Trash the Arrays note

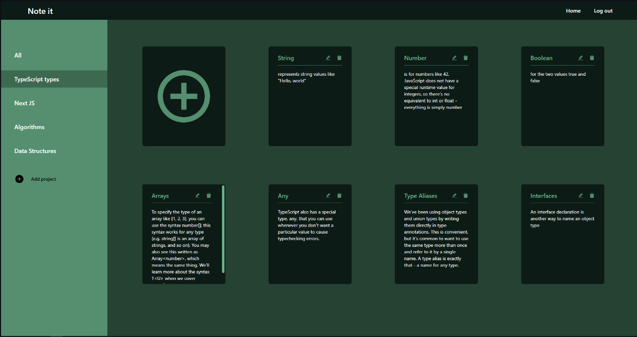(x=209, y=195)
